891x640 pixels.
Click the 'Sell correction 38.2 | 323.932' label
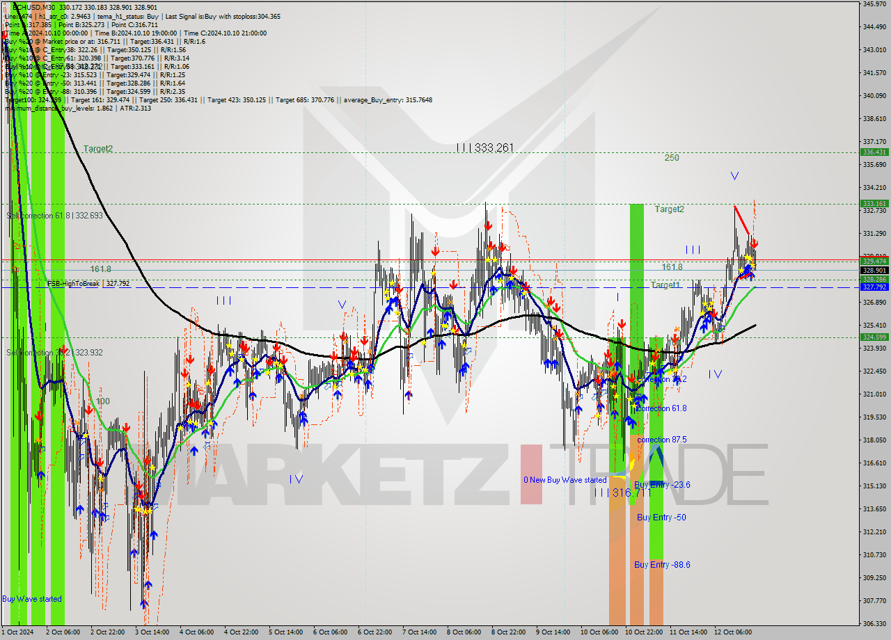pos(54,353)
